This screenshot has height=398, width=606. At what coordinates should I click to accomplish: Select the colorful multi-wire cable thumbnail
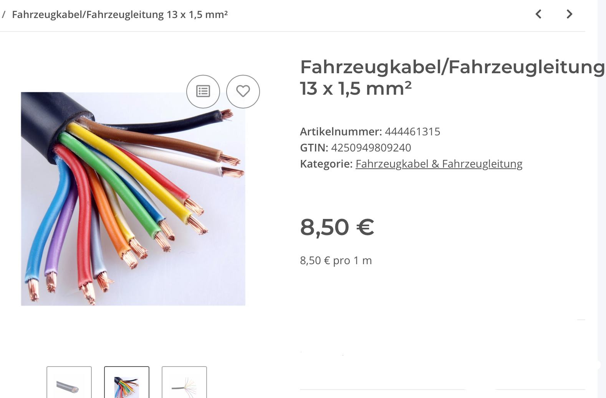point(127,382)
